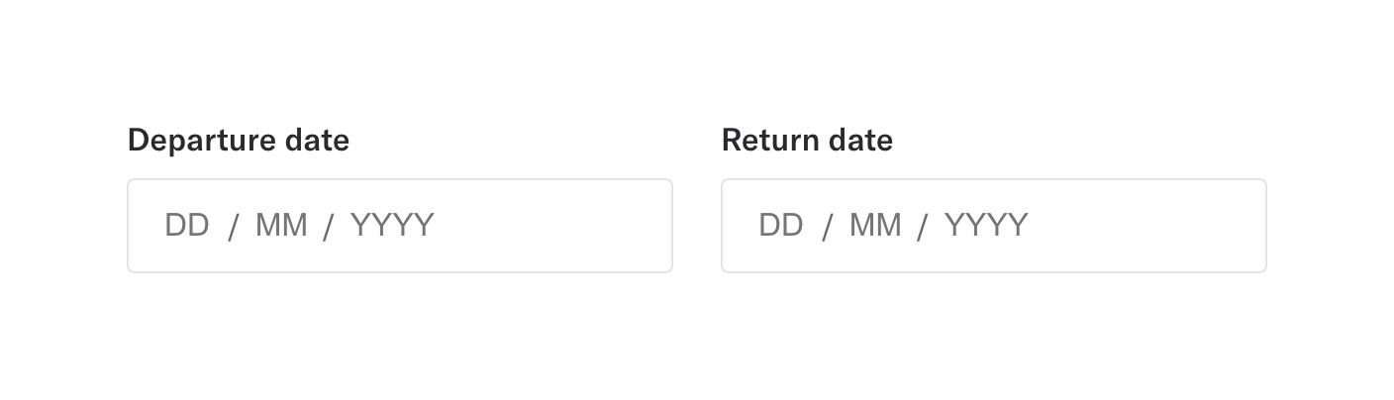Screen dimensions: 1394x400
Task: Select the YYYY segment of Return date
Action: [986, 226]
